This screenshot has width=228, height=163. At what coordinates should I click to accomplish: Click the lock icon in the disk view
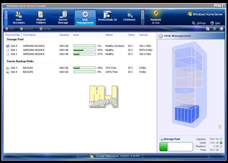219,127
